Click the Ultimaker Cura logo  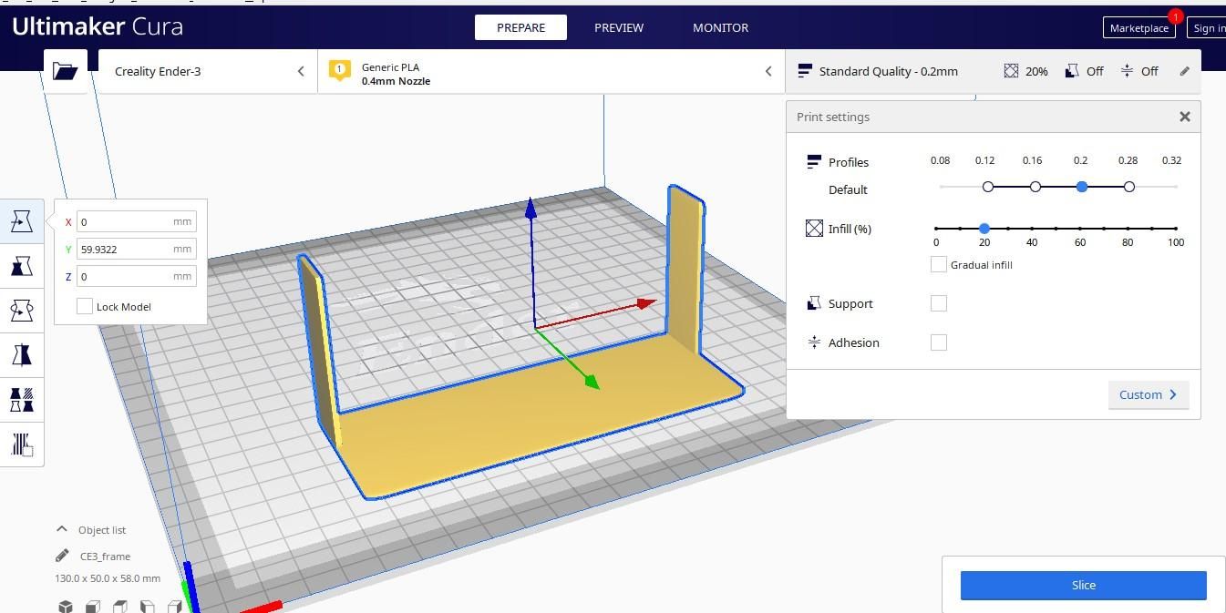point(98,26)
